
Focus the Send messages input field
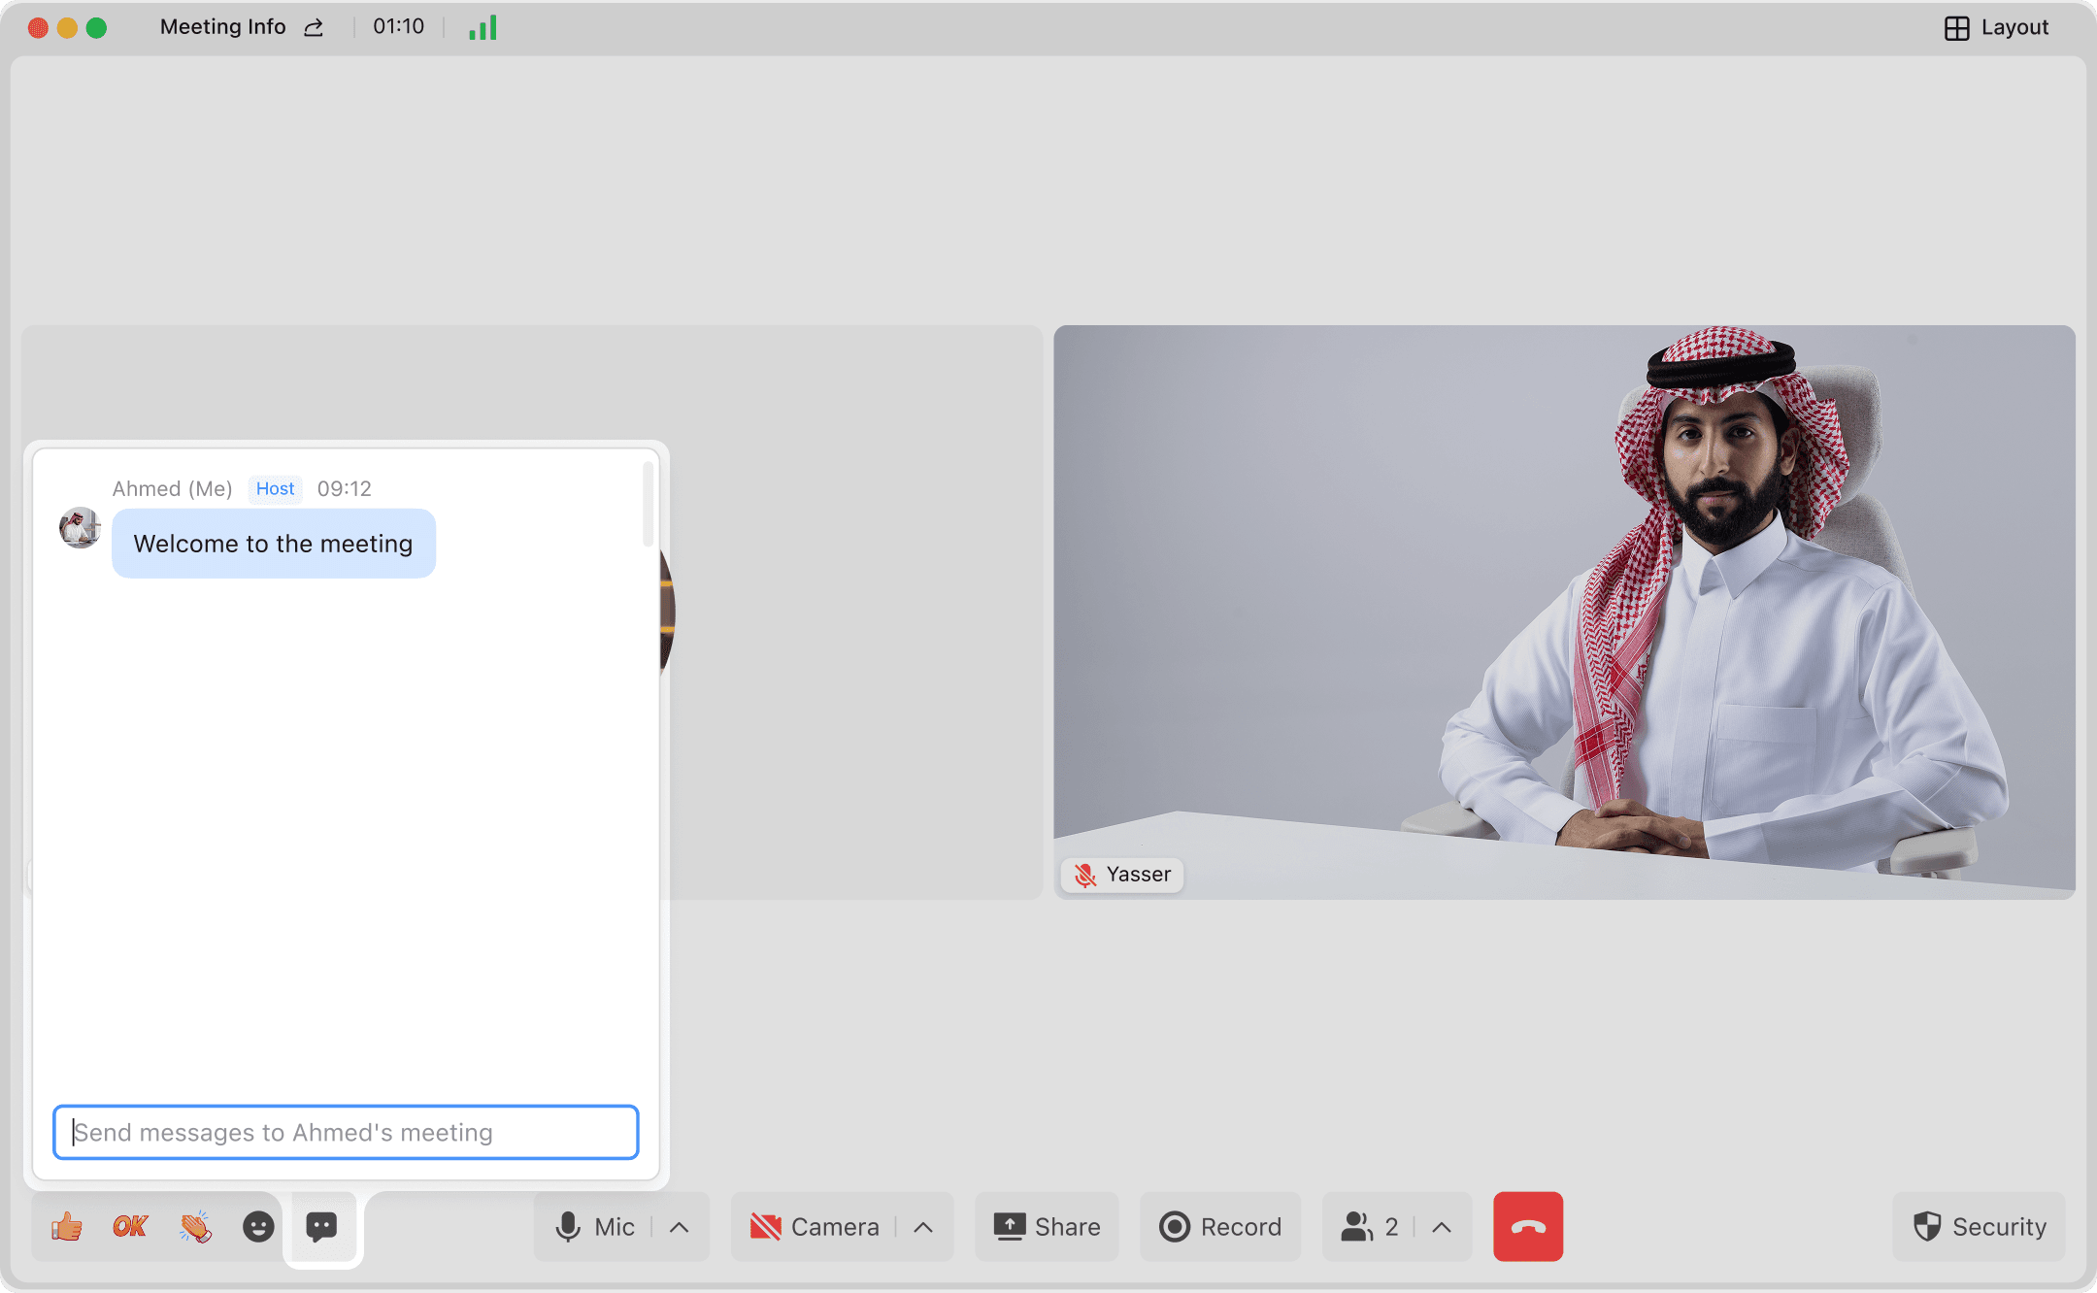[346, 1132]
